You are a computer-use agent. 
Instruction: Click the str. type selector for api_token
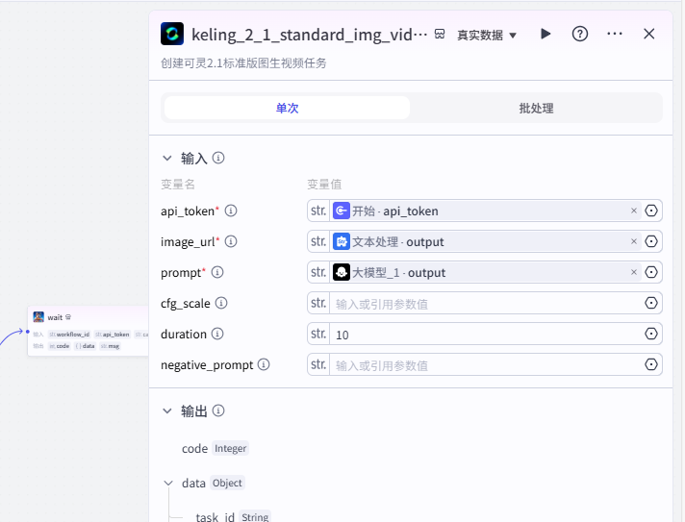318,211
